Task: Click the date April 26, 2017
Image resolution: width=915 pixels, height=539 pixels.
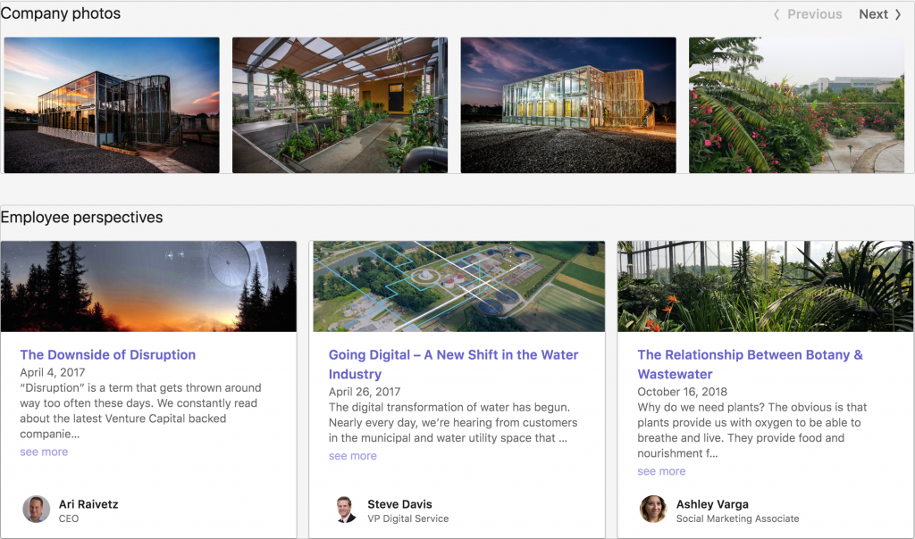Action: pos(365,392)
